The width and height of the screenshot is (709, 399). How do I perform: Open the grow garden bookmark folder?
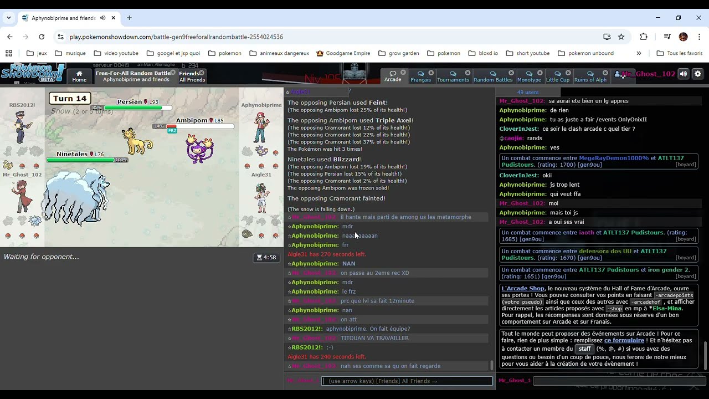(399, 53)
